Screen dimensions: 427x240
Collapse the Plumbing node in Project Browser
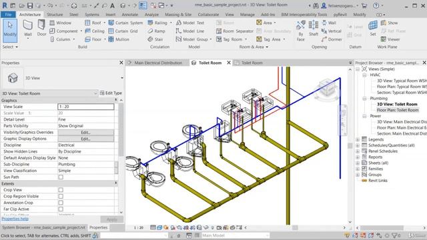tap(364, 98)
